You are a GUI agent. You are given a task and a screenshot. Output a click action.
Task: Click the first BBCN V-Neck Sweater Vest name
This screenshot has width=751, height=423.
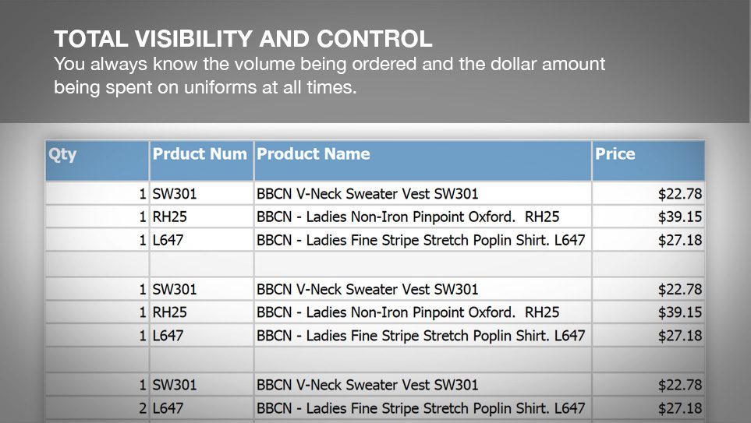[367, 194]
